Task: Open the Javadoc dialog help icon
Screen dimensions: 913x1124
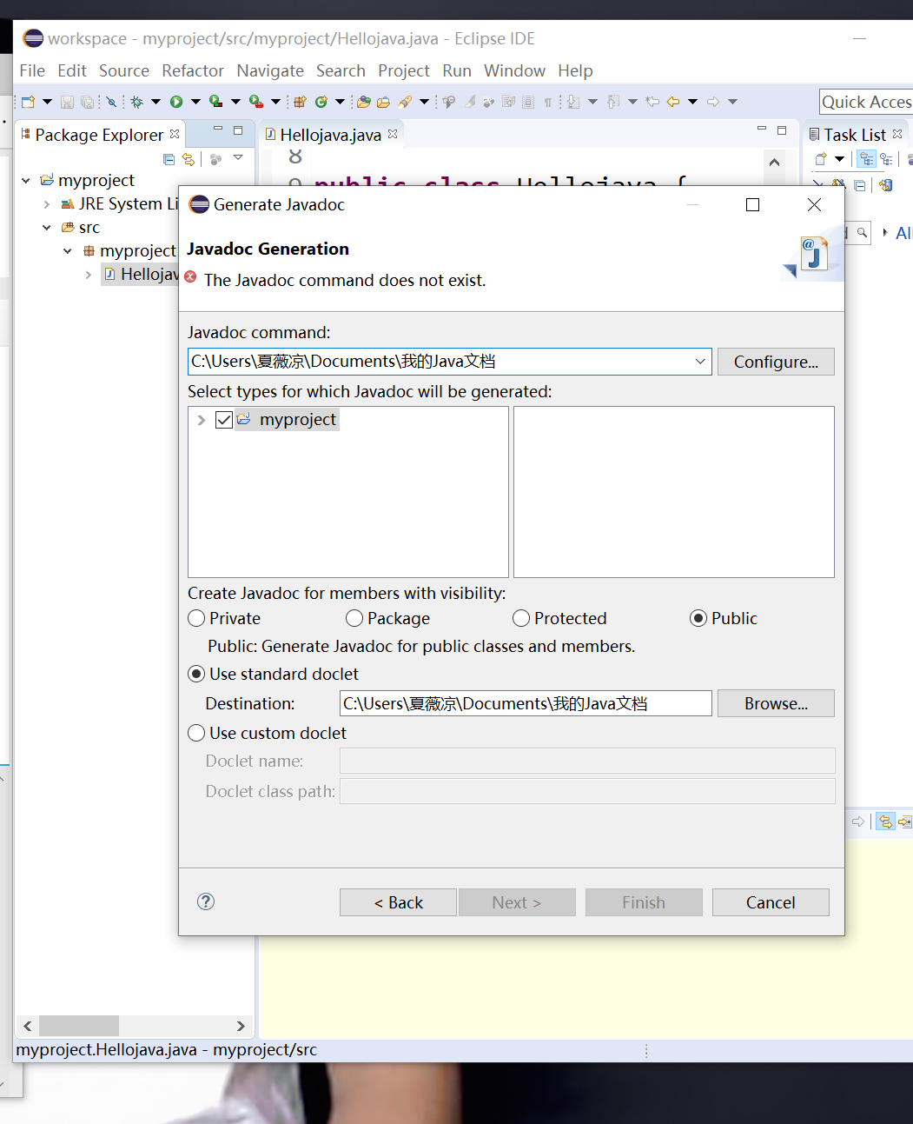Action: [x=206, y=901]
